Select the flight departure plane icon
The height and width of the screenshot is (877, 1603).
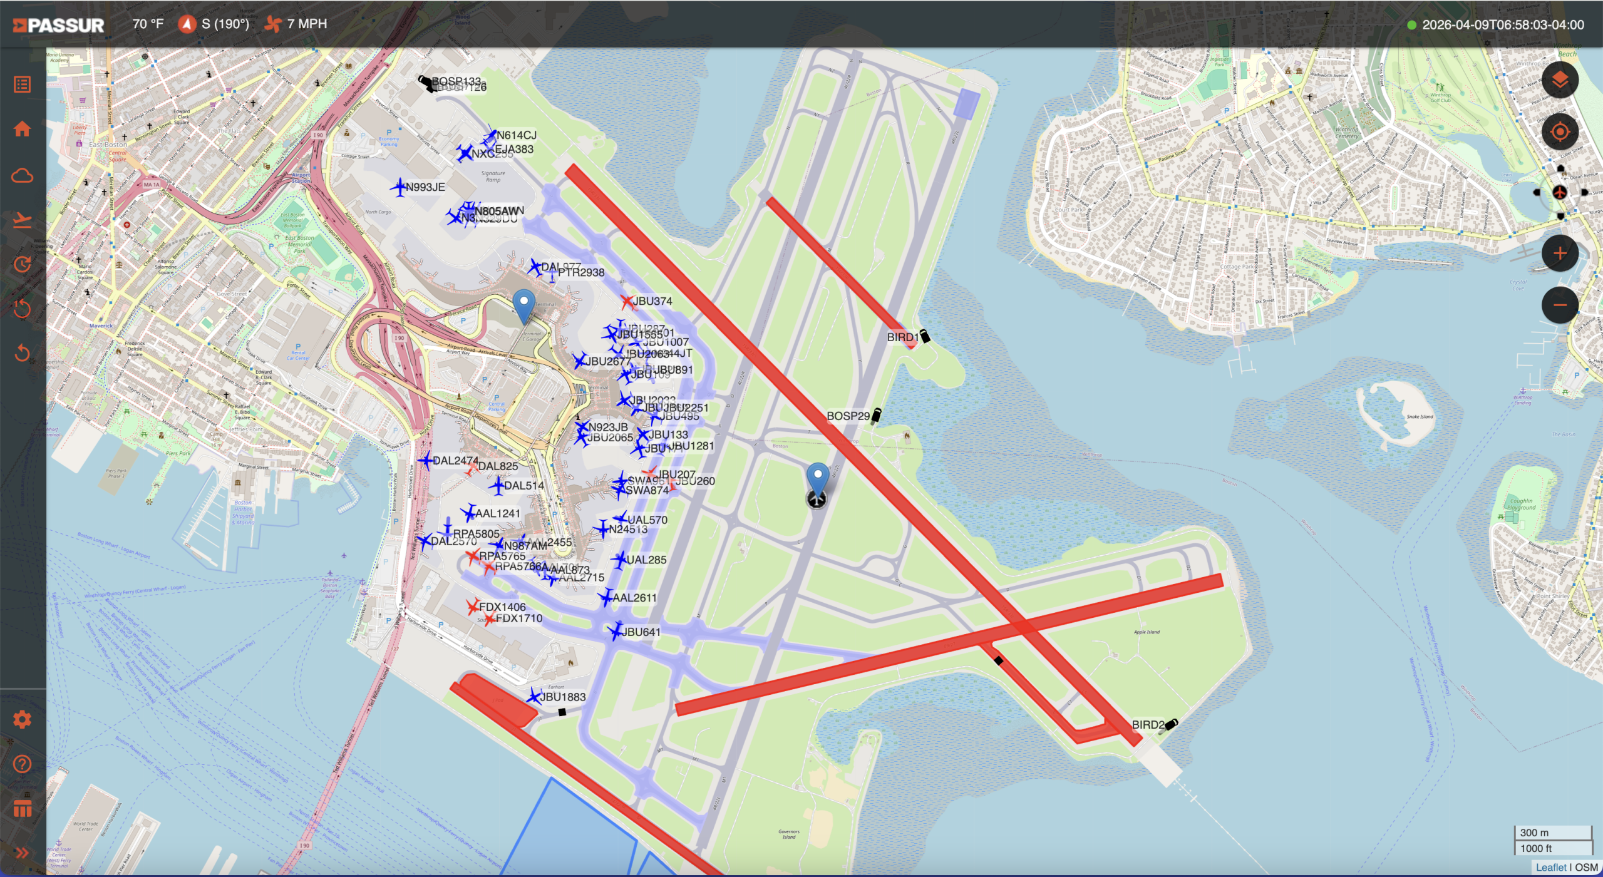[22, 220]
